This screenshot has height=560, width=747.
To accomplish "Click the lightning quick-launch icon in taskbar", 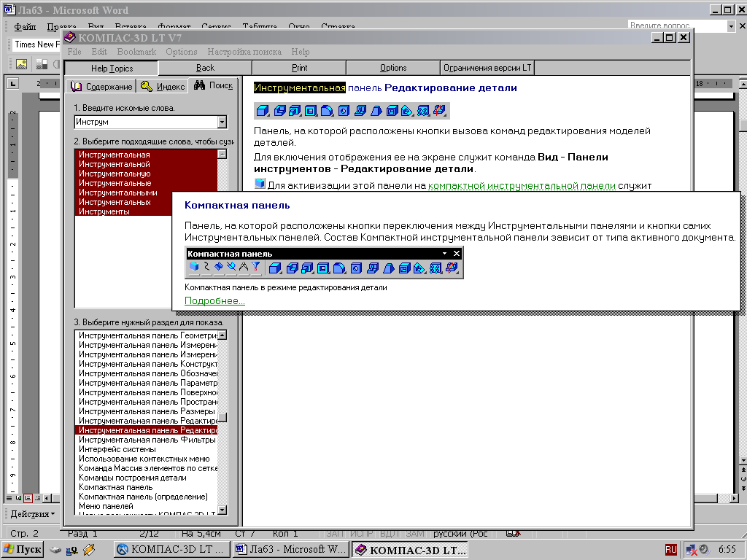I will [88, 550].
